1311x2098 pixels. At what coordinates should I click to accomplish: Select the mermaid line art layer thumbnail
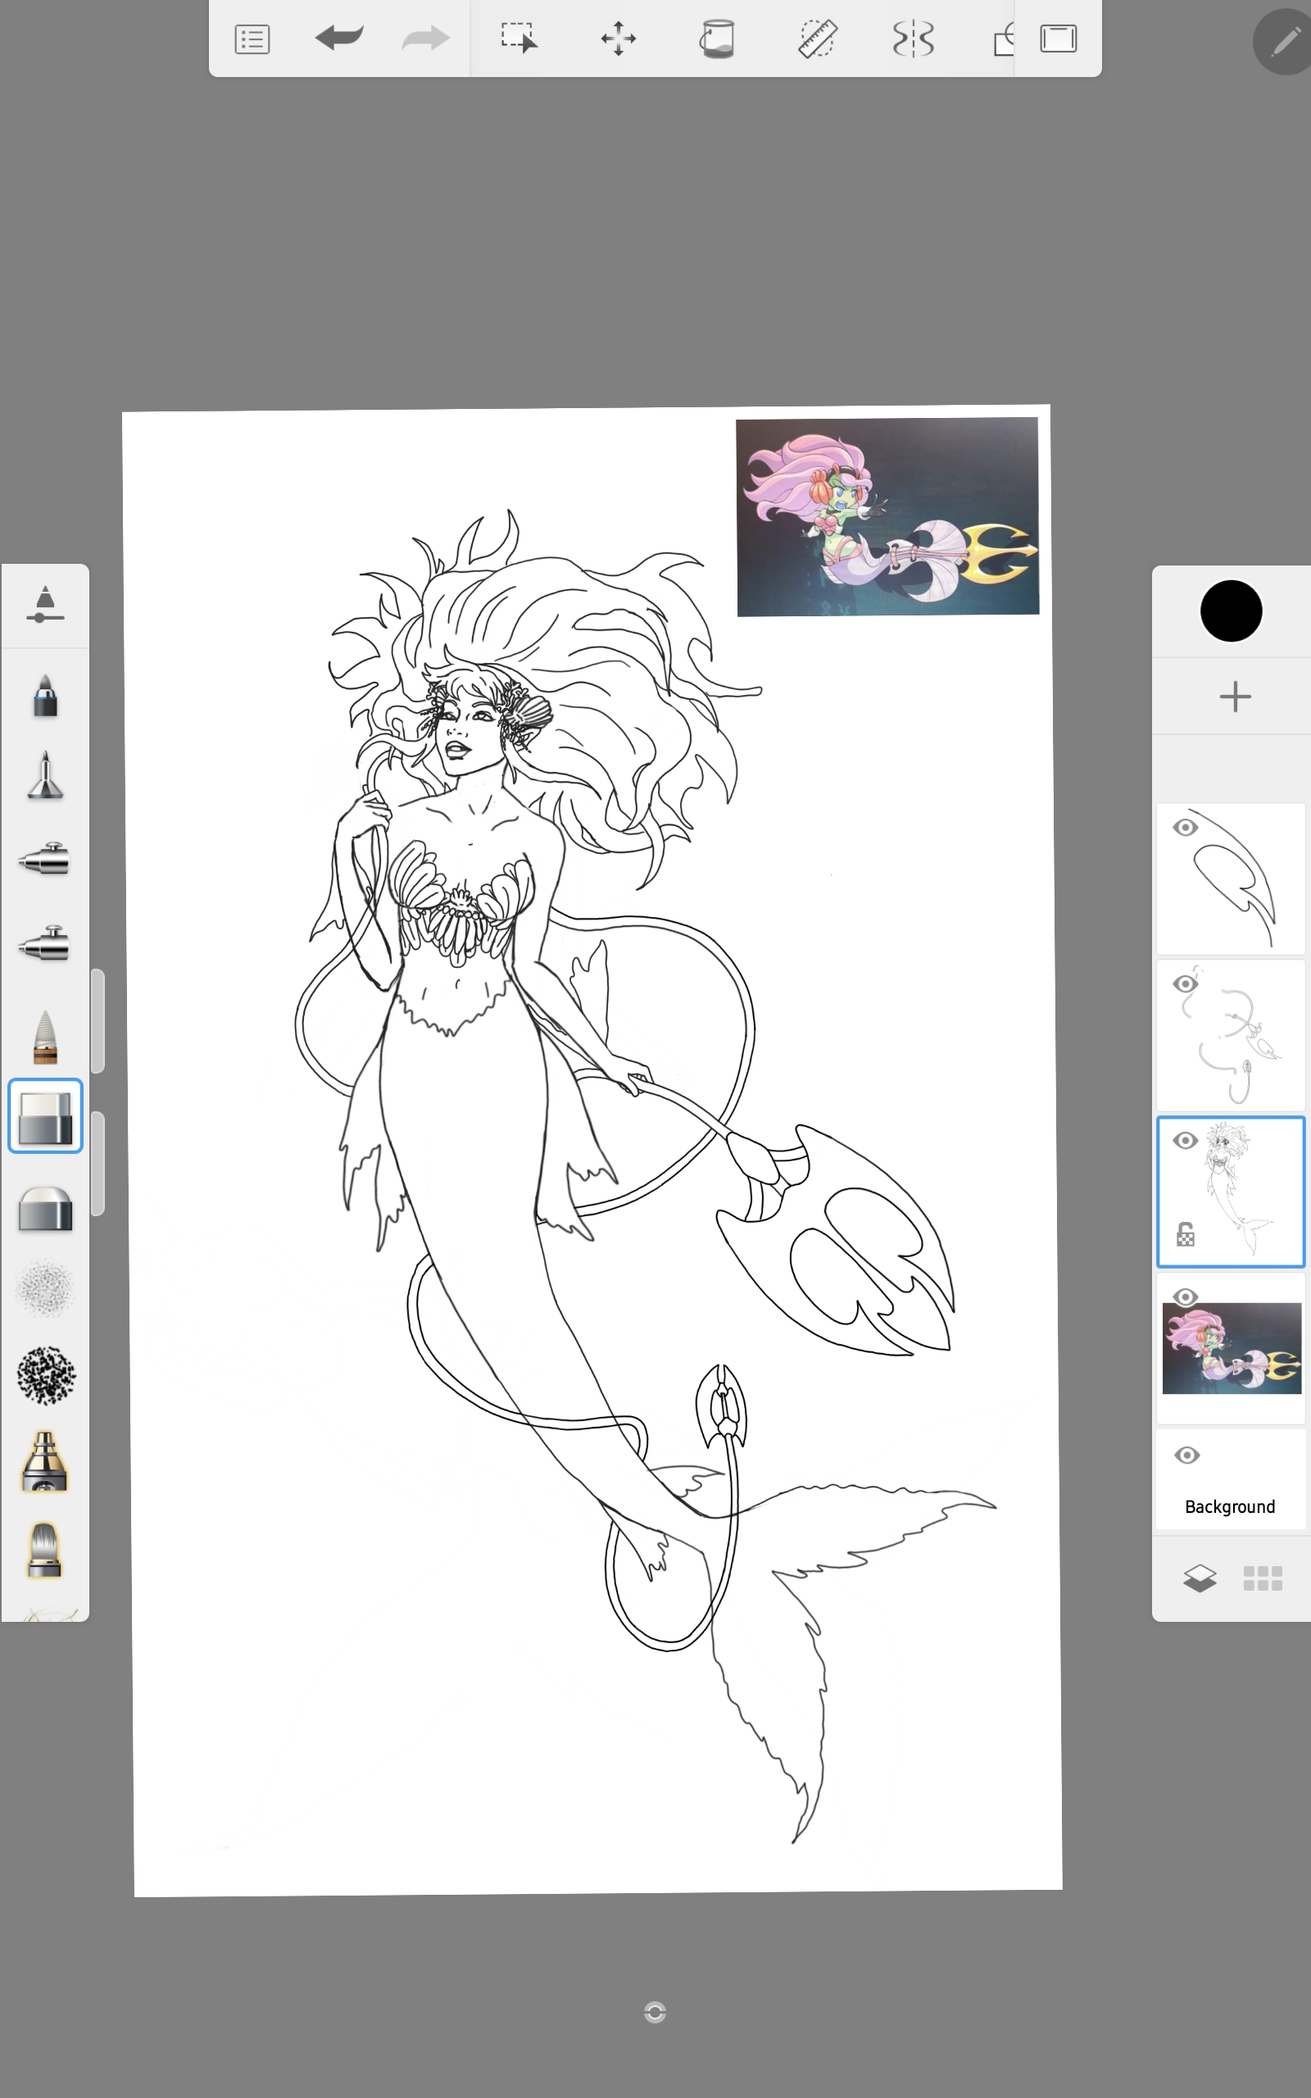click(x=1232, y=1192)
